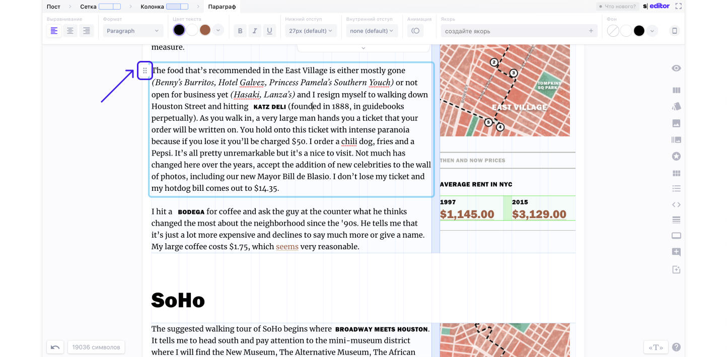Viewport: 727px width, 357px height.
Task: Select the brown text color swatch
Action: (x=205, y=30)
